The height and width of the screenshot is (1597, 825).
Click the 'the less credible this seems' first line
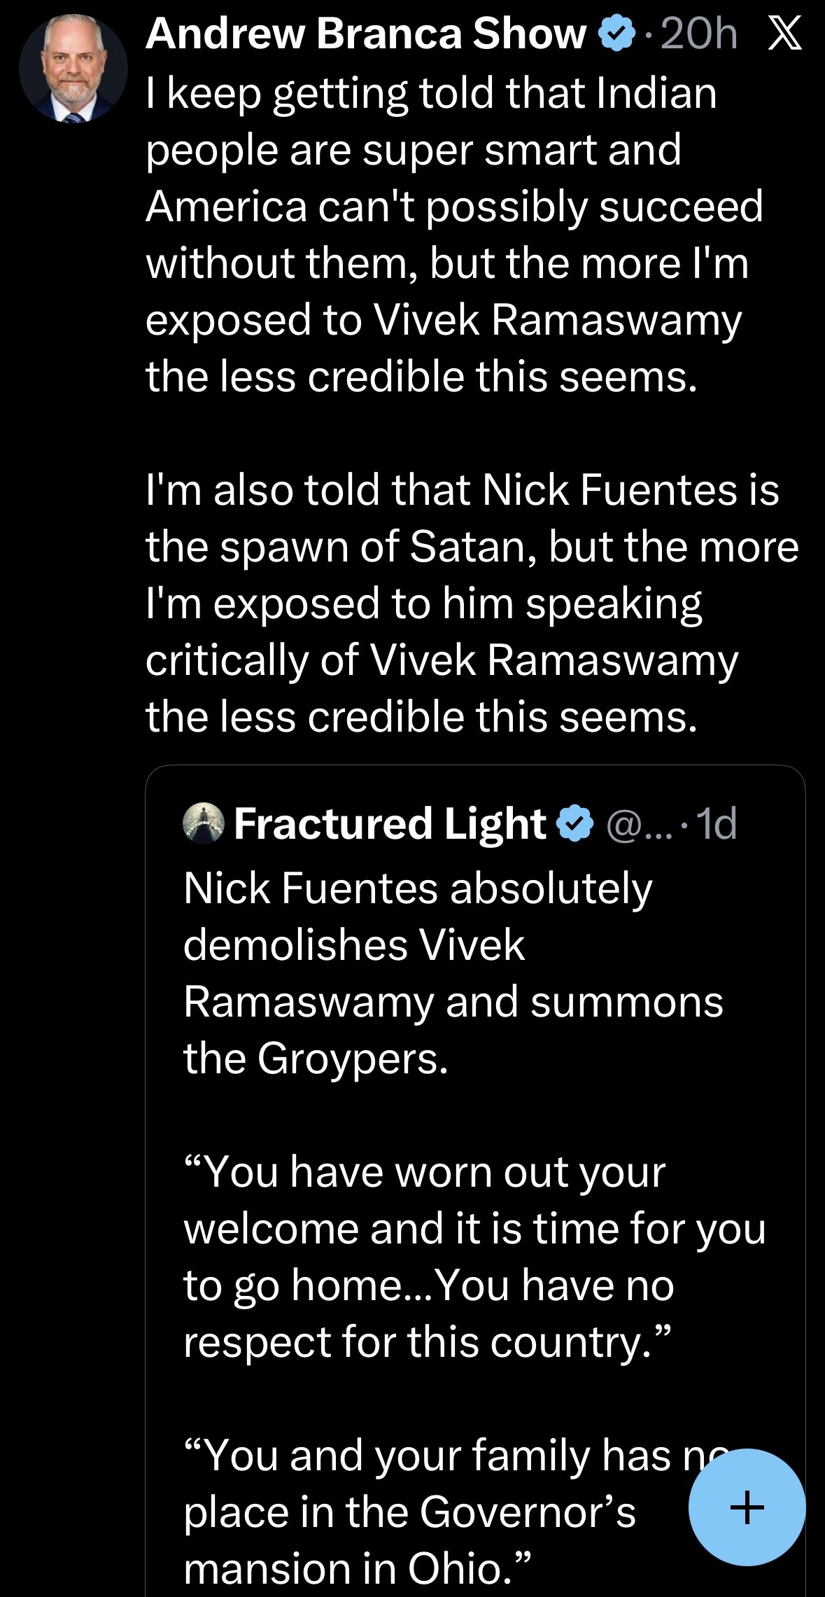coord(421,377)
